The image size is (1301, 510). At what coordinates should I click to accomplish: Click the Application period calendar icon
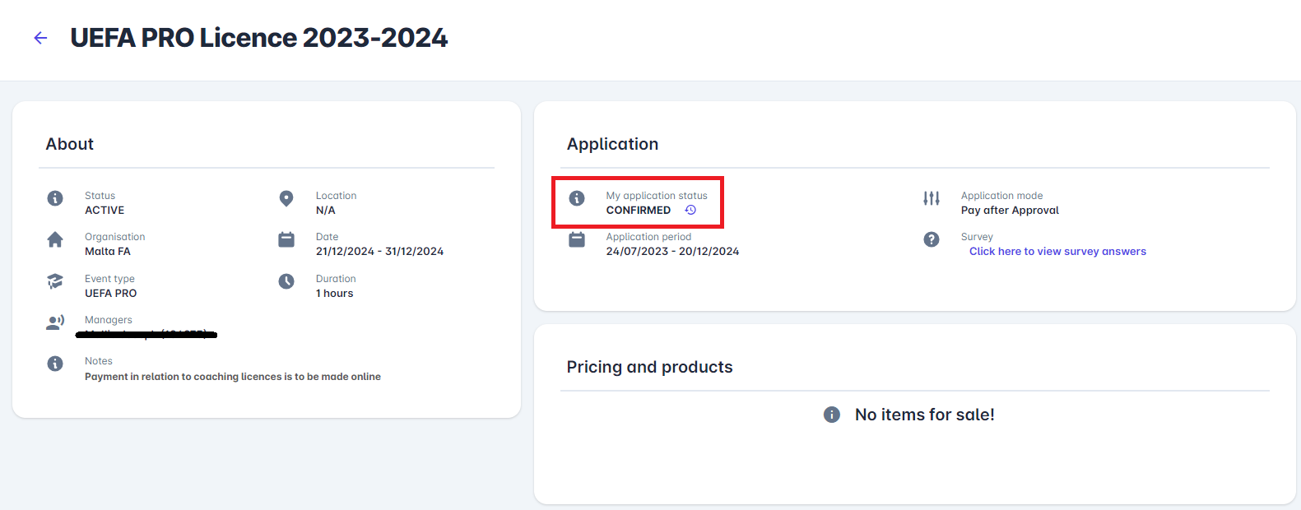tap(577, 239)
